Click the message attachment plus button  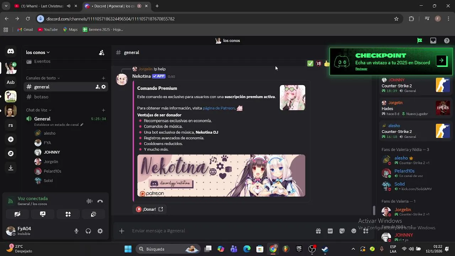tap(122, 231)
